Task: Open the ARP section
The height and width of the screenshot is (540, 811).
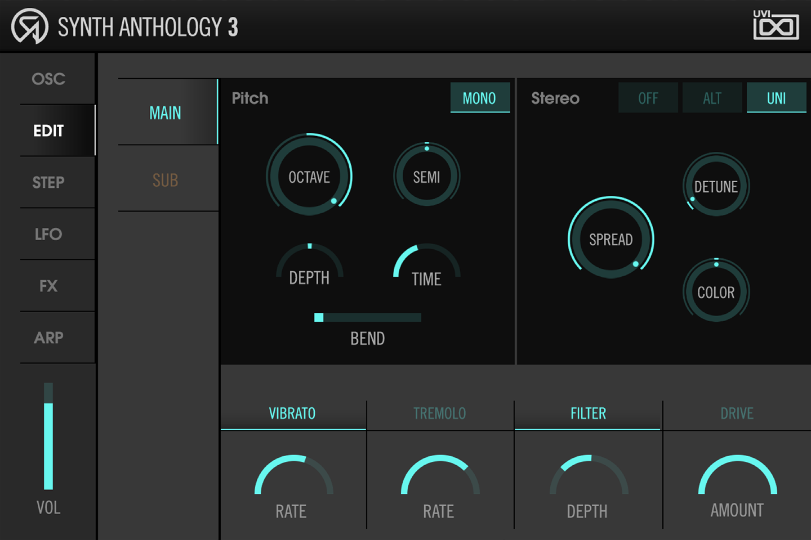Action: click(x=48, y=337)
